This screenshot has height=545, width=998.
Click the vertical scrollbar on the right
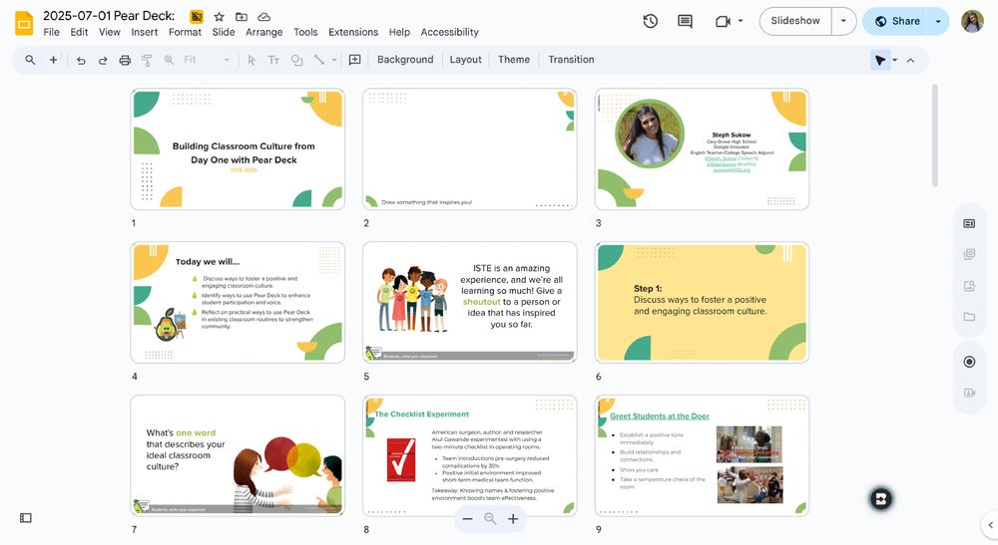click(x=934, y=136)
